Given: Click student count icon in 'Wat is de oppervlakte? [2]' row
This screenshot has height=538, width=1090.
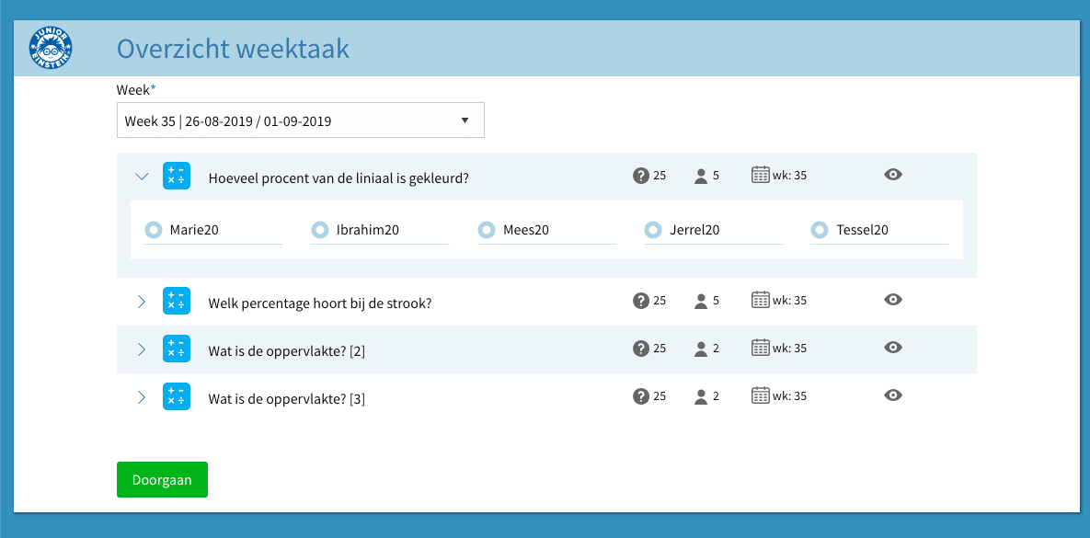Looking at the screenshot, I should click(x=701, y=349).
